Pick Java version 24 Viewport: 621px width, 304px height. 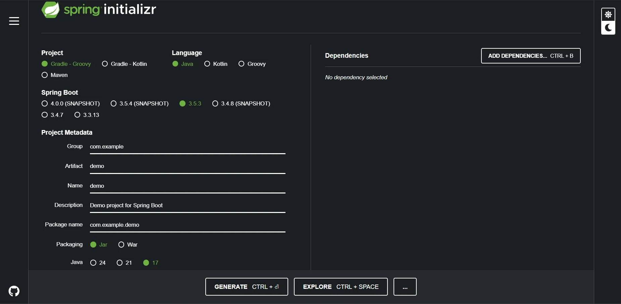98,263
